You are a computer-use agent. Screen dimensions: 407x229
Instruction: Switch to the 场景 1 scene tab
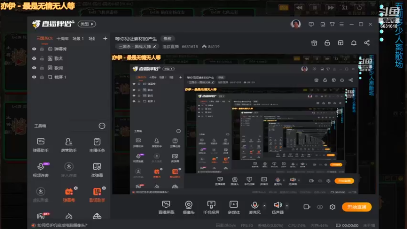coord(78,39)
